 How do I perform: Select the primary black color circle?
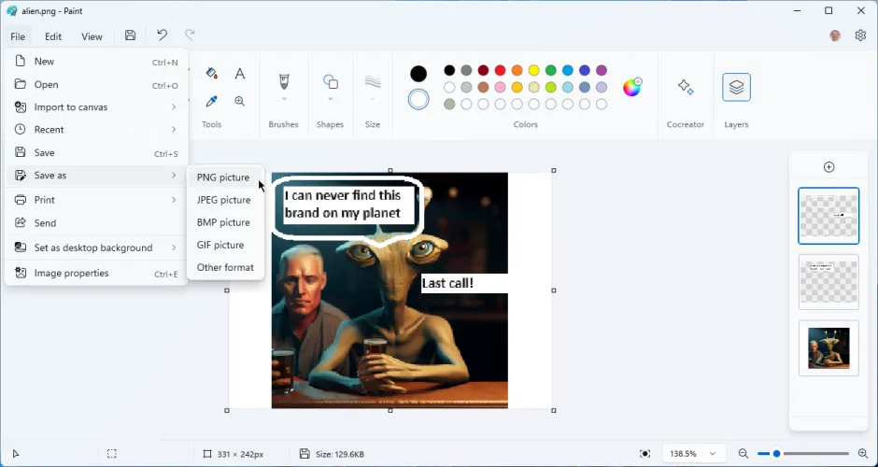(418, 74)
